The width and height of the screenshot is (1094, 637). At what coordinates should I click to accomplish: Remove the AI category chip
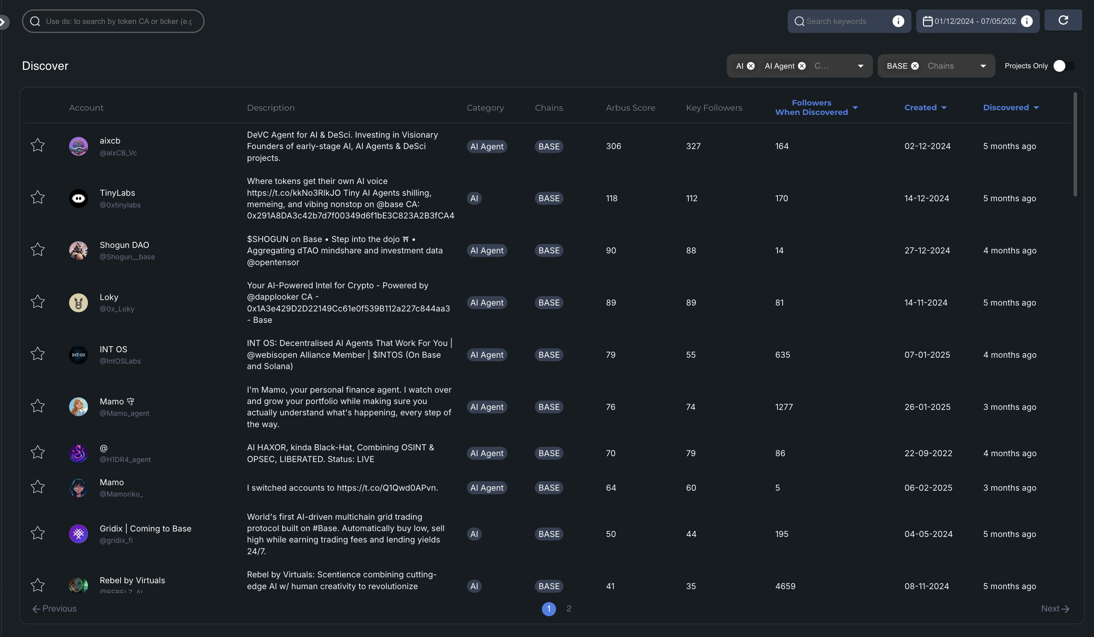(x=751, y=66)
